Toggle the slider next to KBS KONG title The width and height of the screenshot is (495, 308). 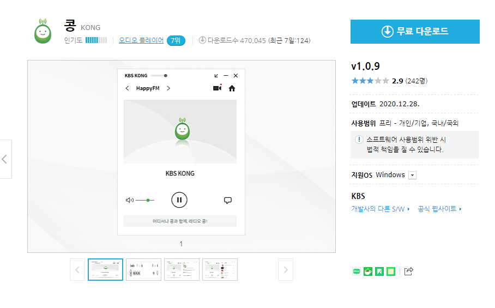point(159,76)
